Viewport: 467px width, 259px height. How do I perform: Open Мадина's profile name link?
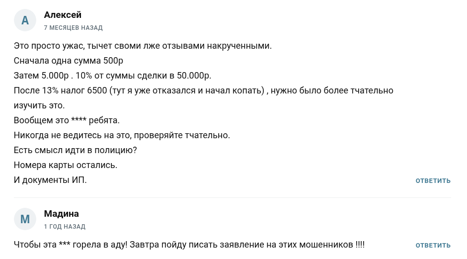61,214
